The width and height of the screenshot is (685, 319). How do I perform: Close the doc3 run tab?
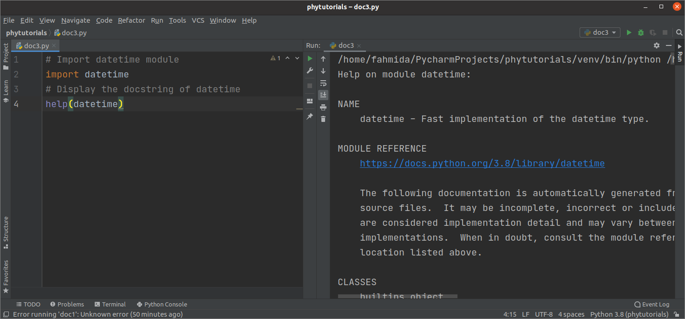[x=359, y=45]
